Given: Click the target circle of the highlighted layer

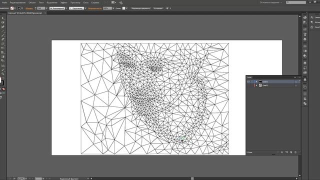Looking at the screenshot, I should click(x=295, y=81).
